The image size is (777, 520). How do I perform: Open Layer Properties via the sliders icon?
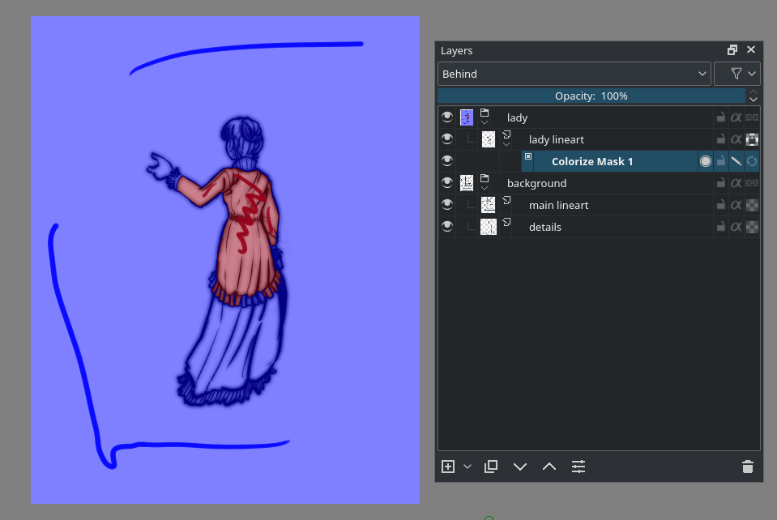tap(578, 467)
